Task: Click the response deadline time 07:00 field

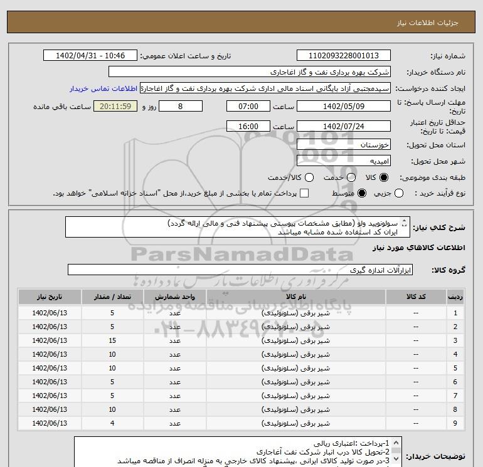Action: click(248, 106)
